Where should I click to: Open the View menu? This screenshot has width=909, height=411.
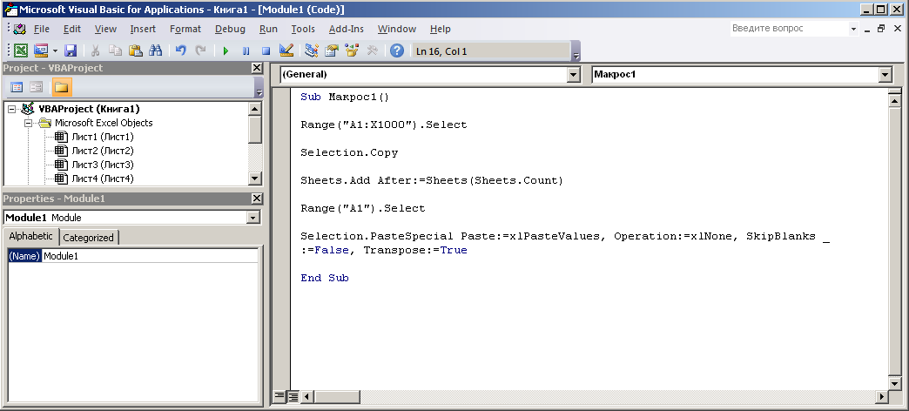[x=105, y=29]
